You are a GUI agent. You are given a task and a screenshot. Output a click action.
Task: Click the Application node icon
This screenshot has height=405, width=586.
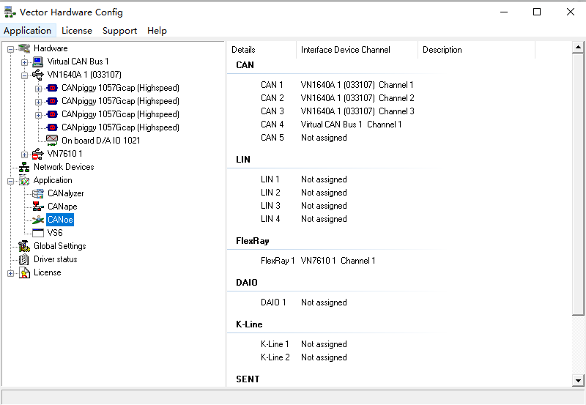[x=24, y=180]
